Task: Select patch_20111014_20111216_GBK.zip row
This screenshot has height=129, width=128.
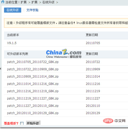Action: click(66, 84)
